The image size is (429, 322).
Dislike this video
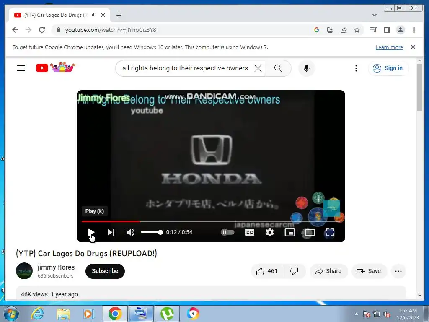pyautogui.click(x=294, y=271)
